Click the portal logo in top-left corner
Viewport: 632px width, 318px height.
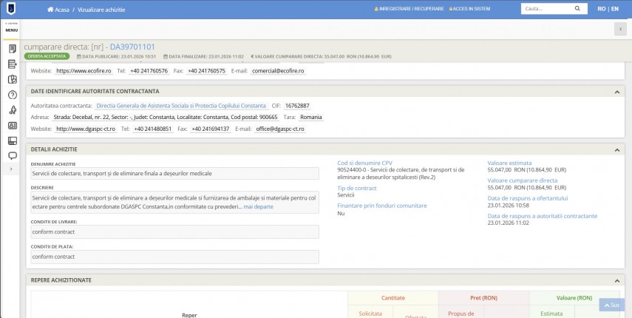coord(10,9)
